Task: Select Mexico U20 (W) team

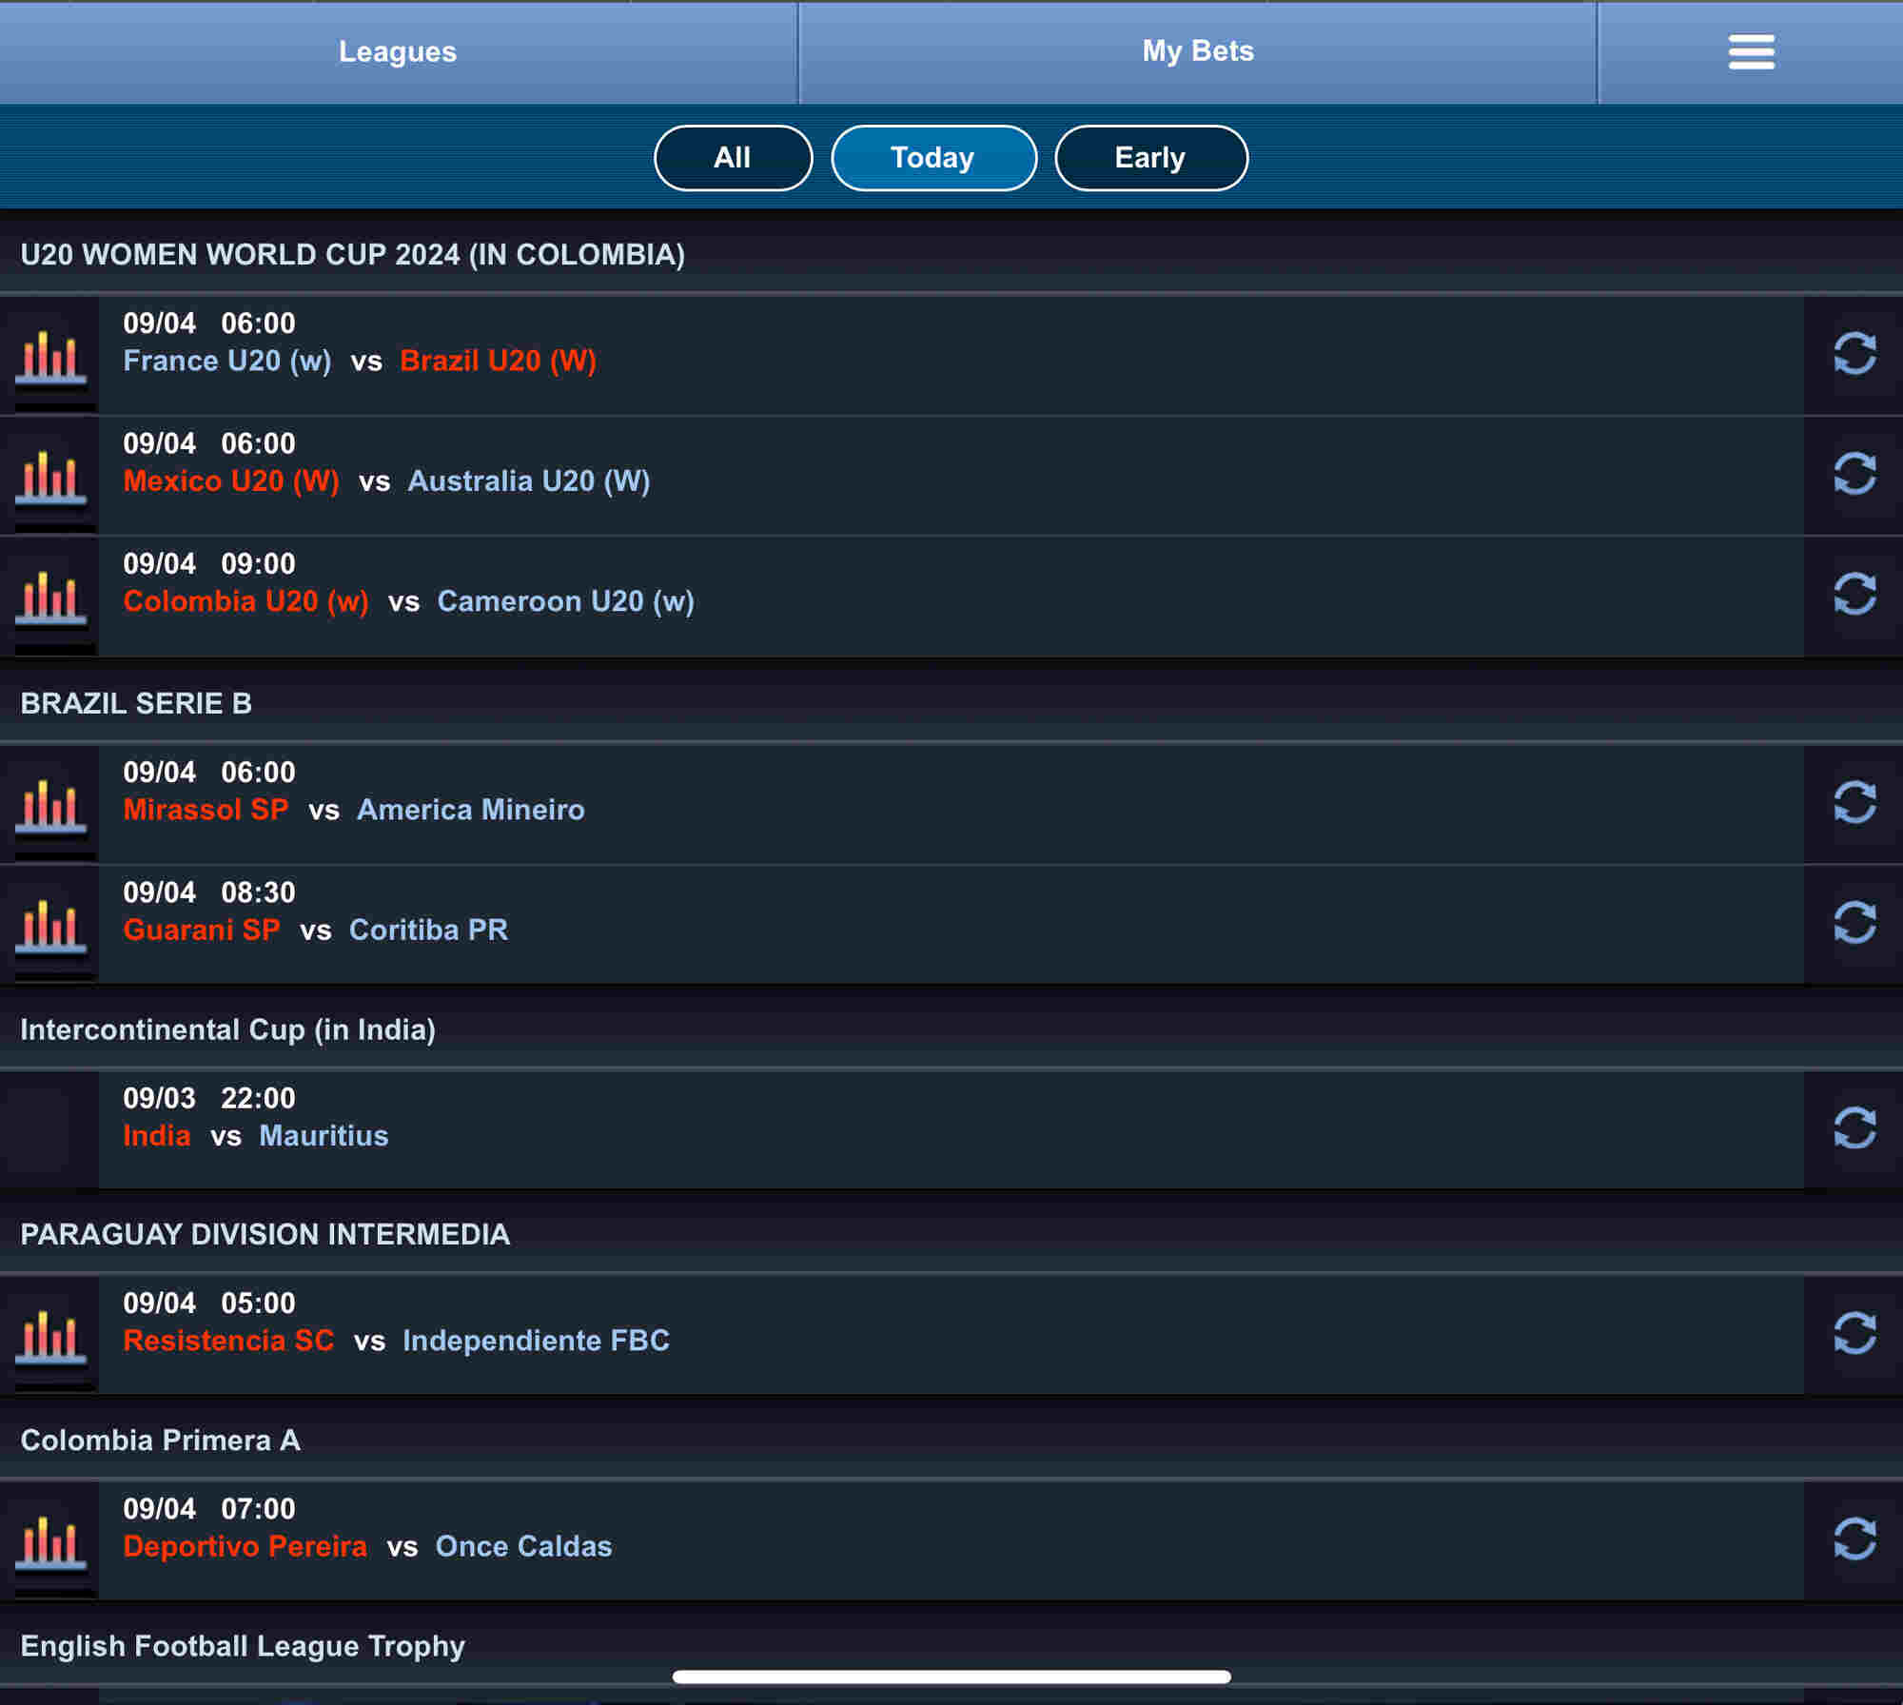Action: 231,481
